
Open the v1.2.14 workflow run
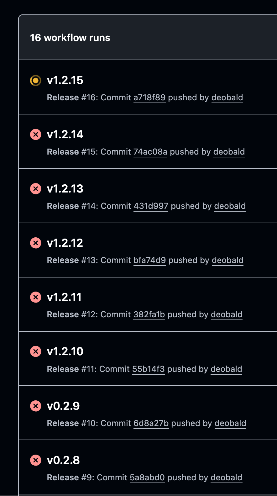pos(65,135)
